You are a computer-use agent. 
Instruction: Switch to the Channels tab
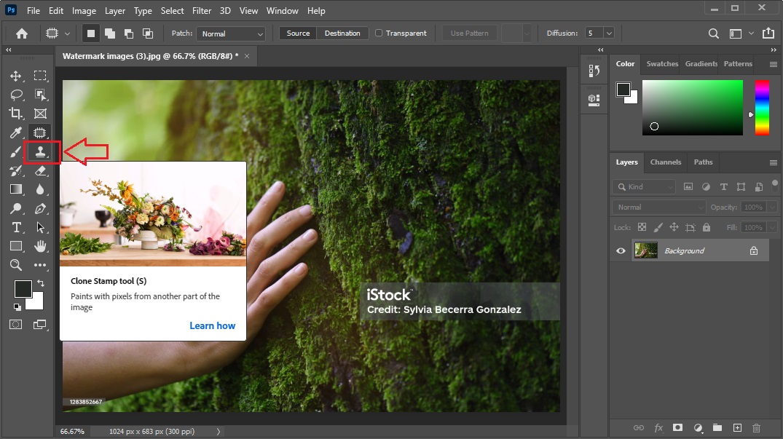tap(665, 162)
